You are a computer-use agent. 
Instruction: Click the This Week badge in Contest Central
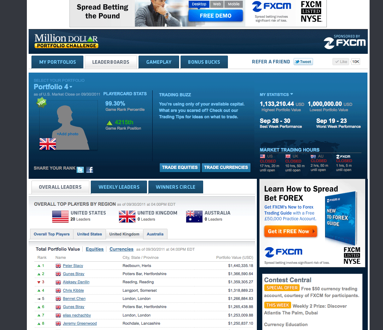pos(277,305)
